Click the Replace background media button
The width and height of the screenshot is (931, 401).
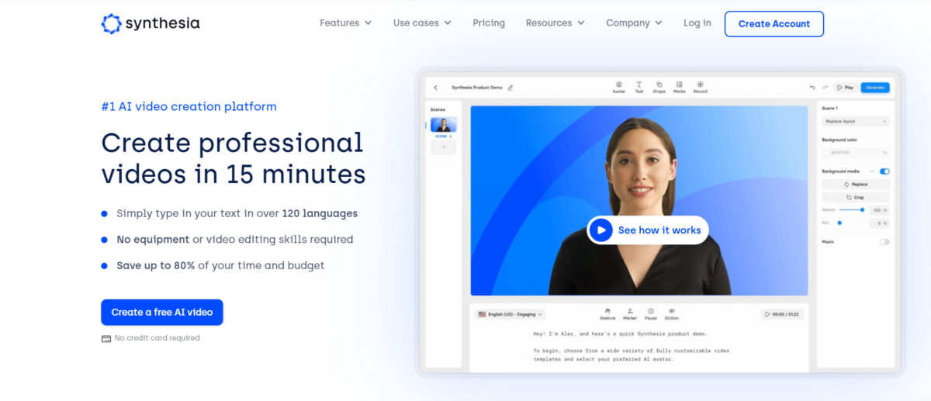click(x=856, y=185)
